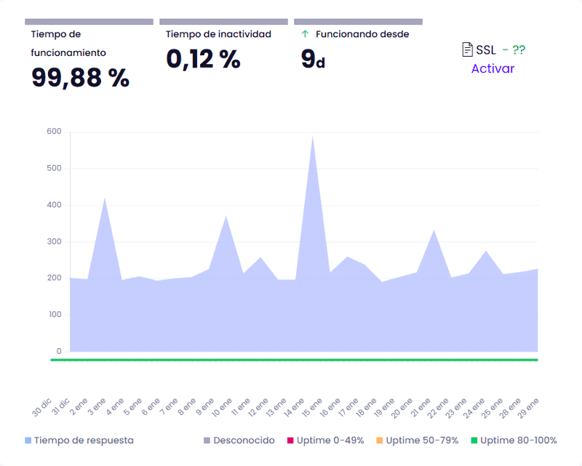Toggle Uptime 80-100% legend entry
Screen dimensions: 582x466
pyautogui.click(x=518, y=440)
